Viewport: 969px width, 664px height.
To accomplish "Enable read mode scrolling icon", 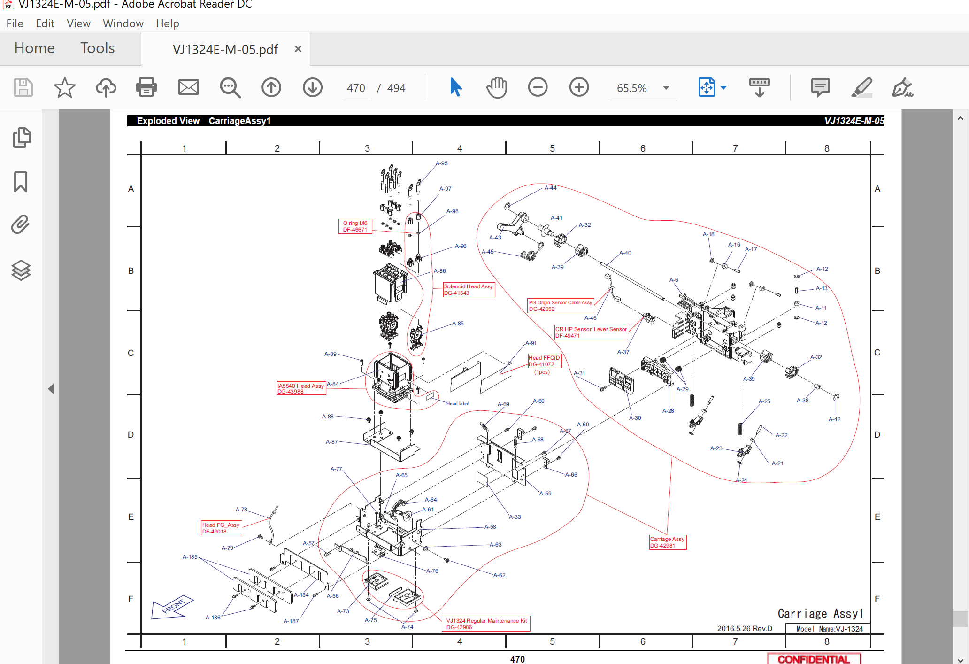I will [759, 87].
